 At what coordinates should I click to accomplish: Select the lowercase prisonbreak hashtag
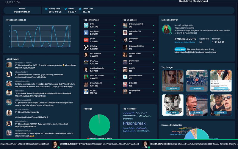coord(128,119)
